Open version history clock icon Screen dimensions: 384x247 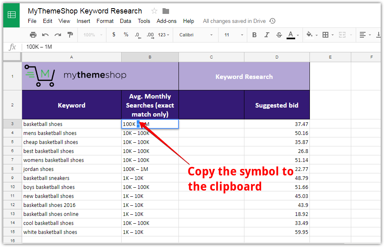[272, 21]
